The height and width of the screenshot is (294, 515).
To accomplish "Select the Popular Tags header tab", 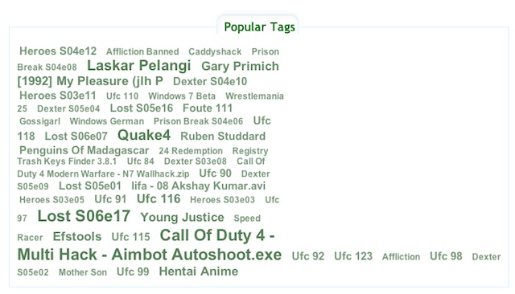I will tap(259, 27).
